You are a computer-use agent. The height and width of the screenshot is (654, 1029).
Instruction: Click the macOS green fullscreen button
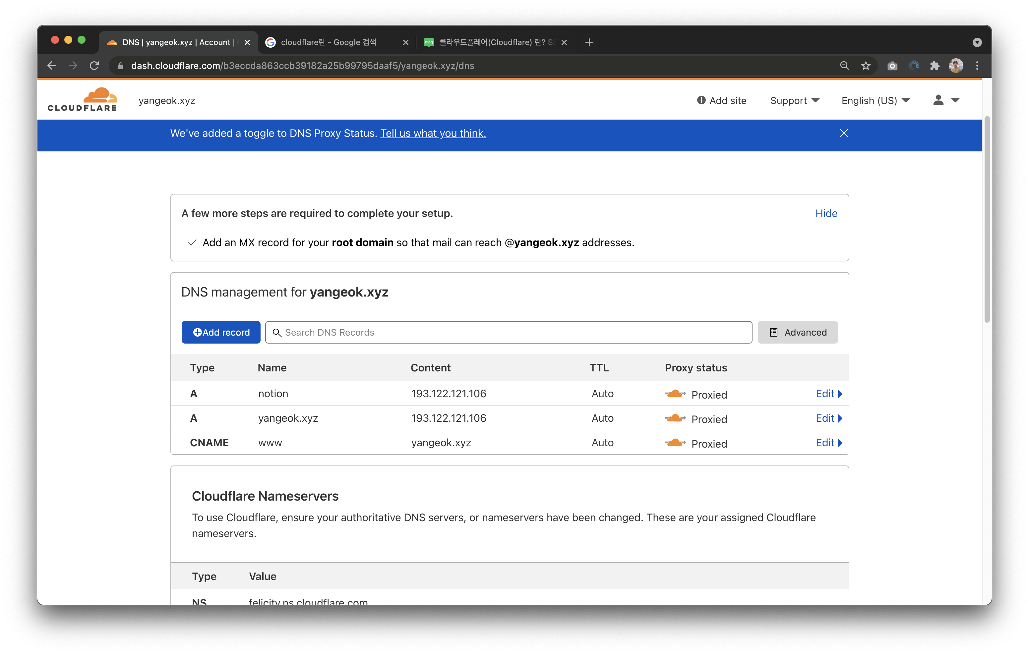tap(81, 40)
